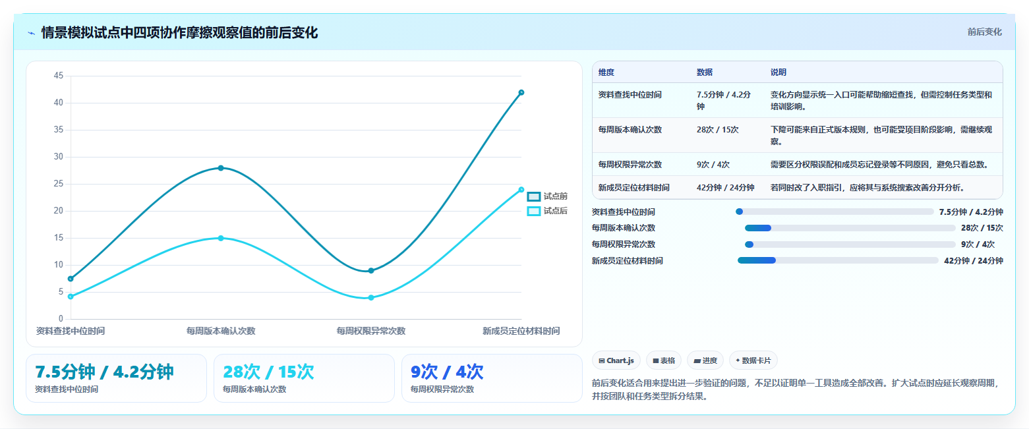Click progress value 42分钟 / 24分钟
Screen dimensions: 1029x429
click(974, 261)
